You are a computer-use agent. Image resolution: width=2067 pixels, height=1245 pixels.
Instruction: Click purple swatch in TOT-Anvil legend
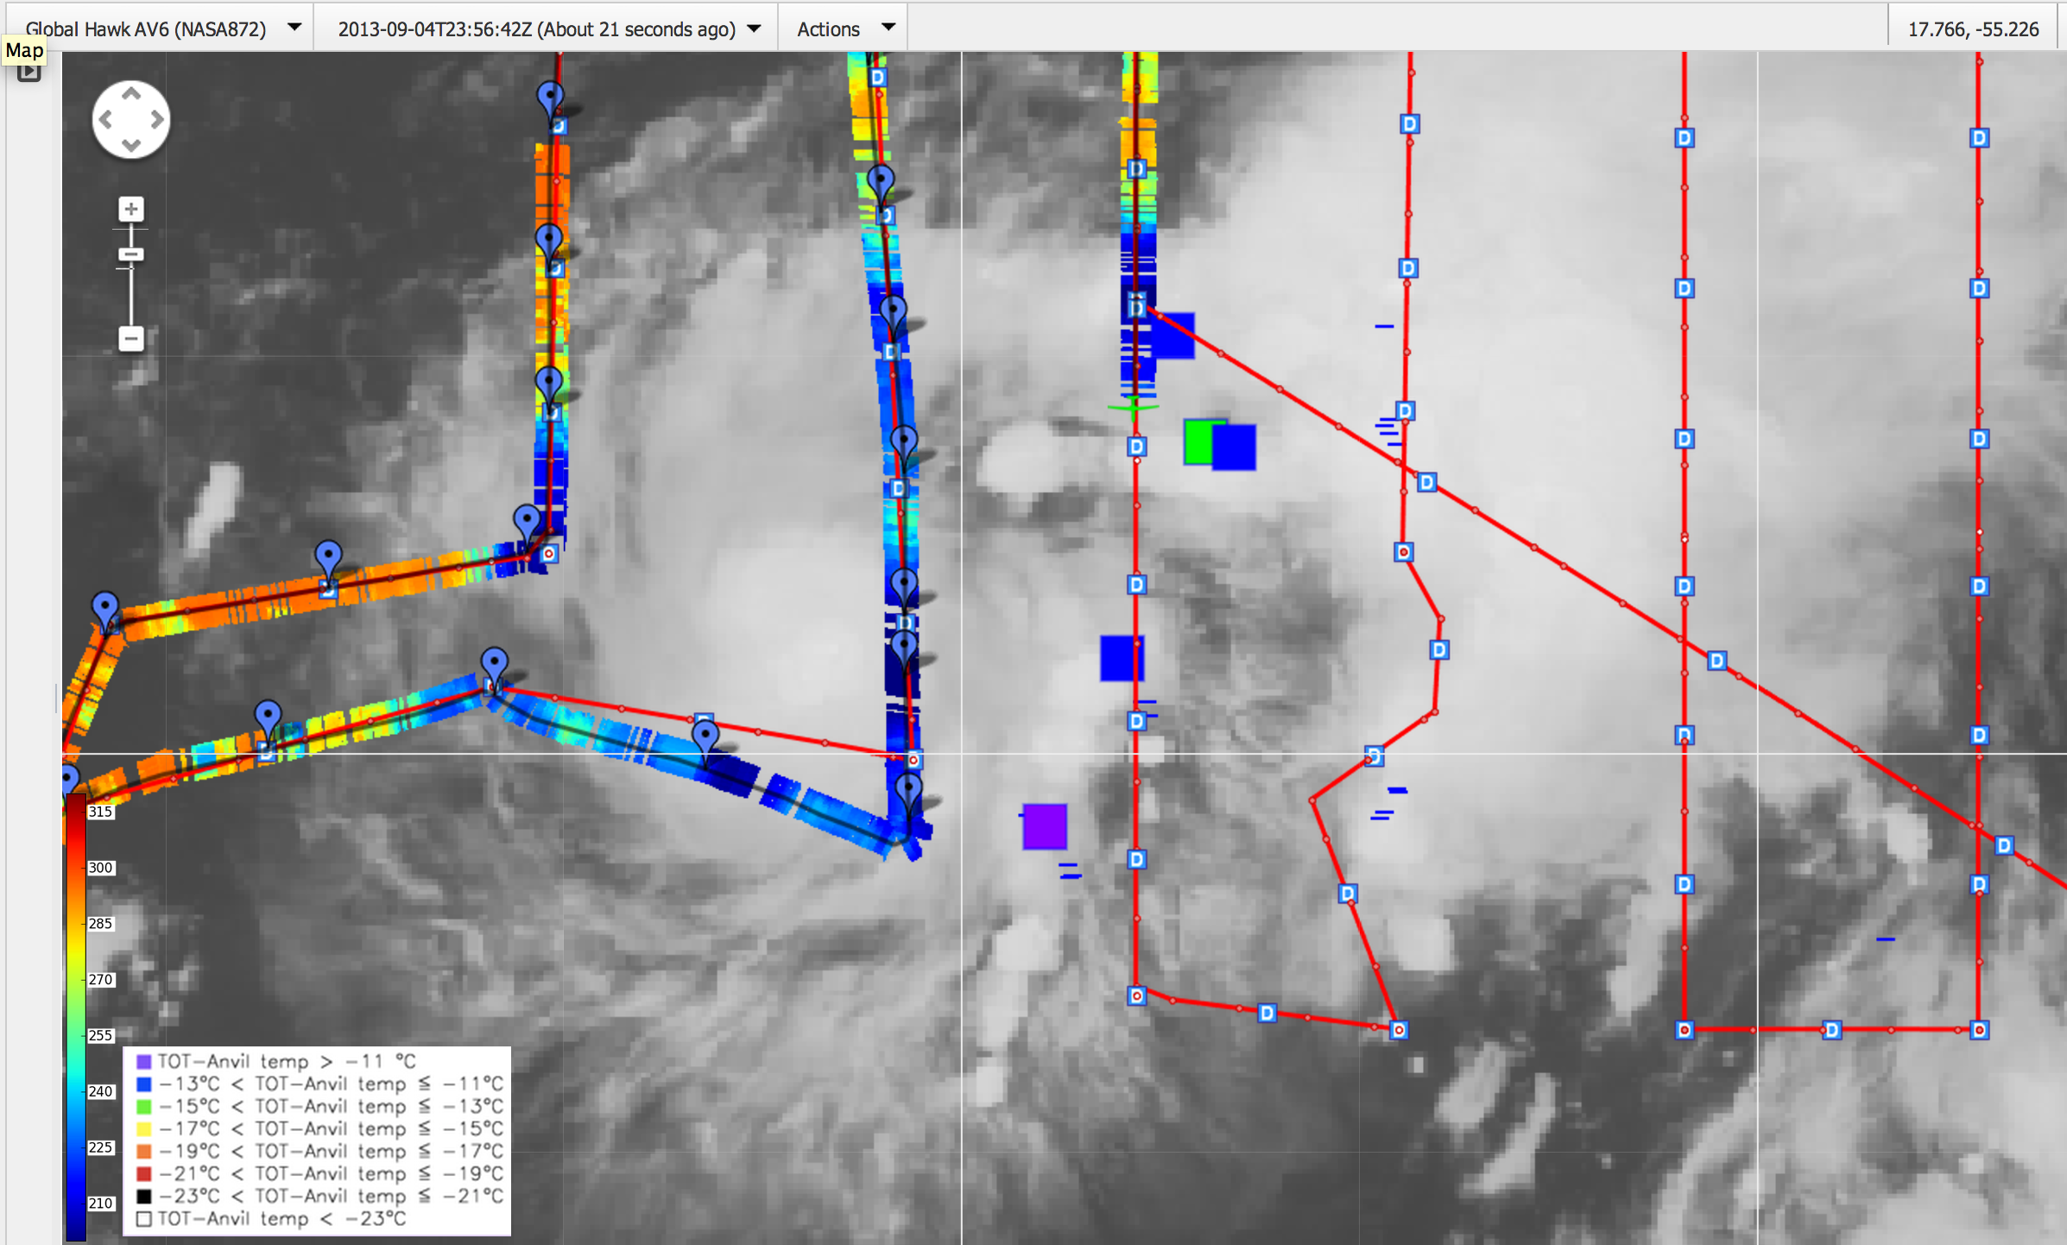(144, 1061)
